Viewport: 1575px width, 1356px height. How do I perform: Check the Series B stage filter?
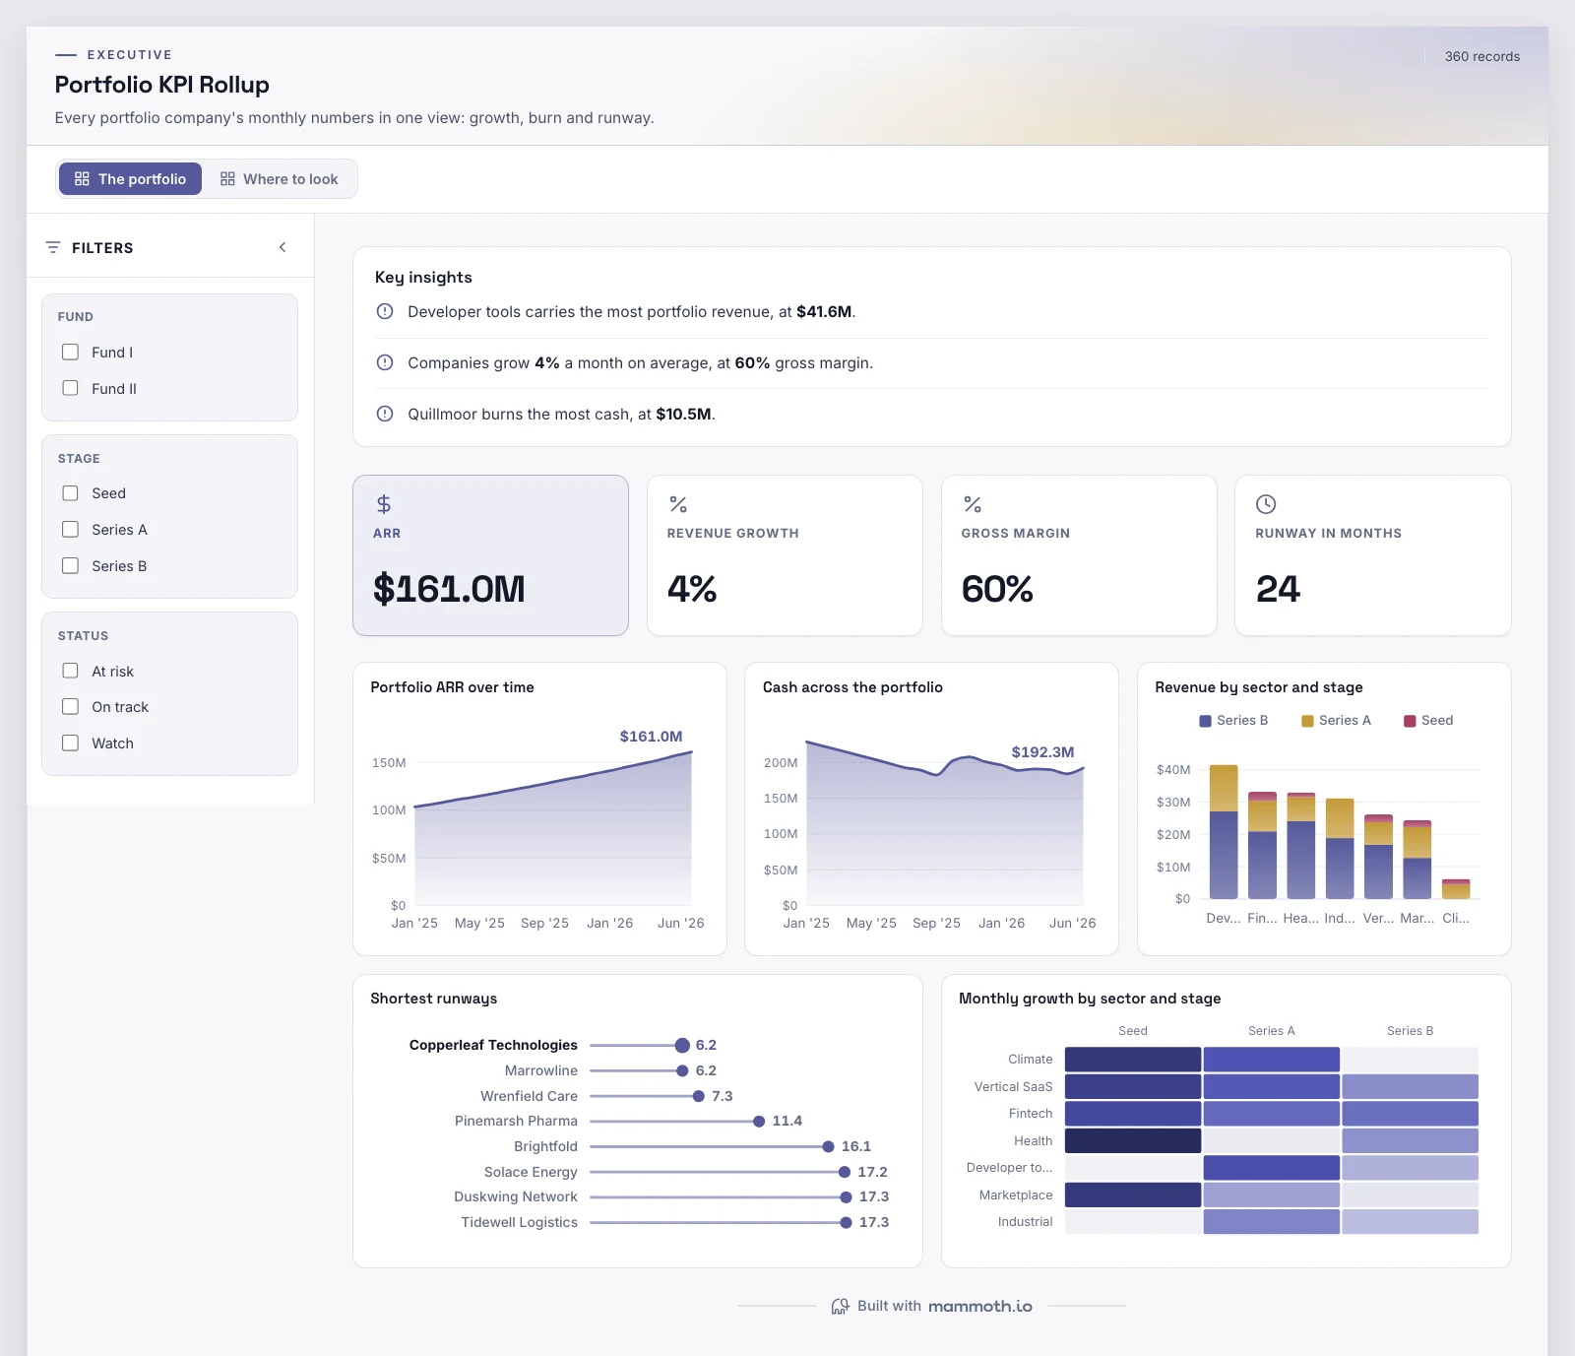(70, 565)
